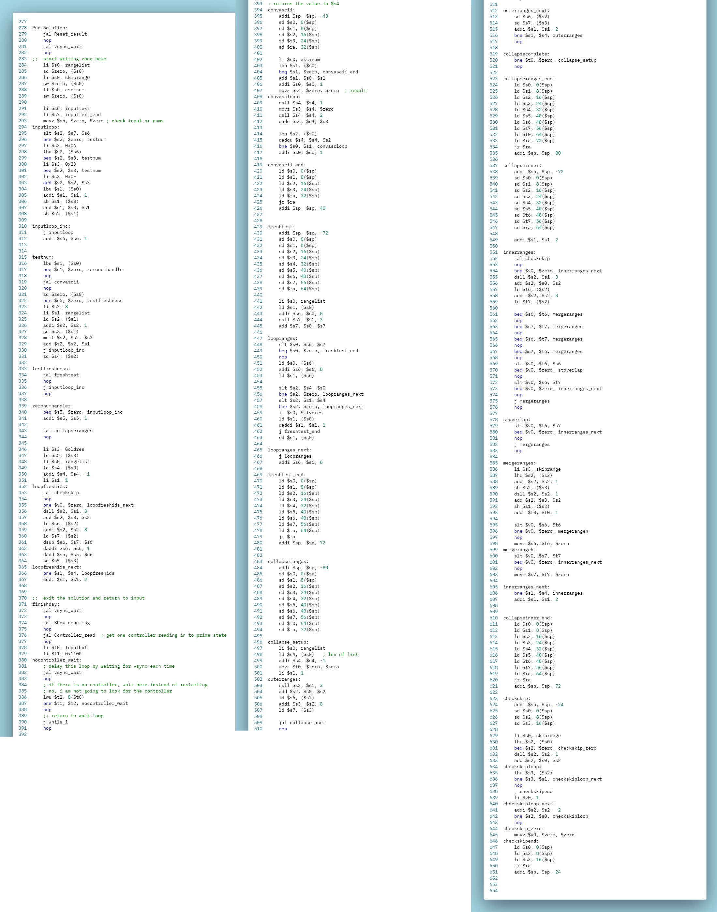Viewport: 717px width, 912px height.
Task: Click the freshtest: label on line 429
Action: tap(281, 227)
